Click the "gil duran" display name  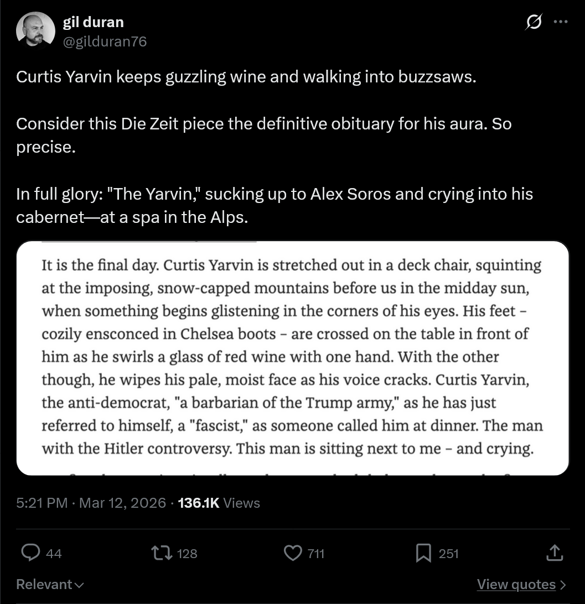click(x=94, y=22)
